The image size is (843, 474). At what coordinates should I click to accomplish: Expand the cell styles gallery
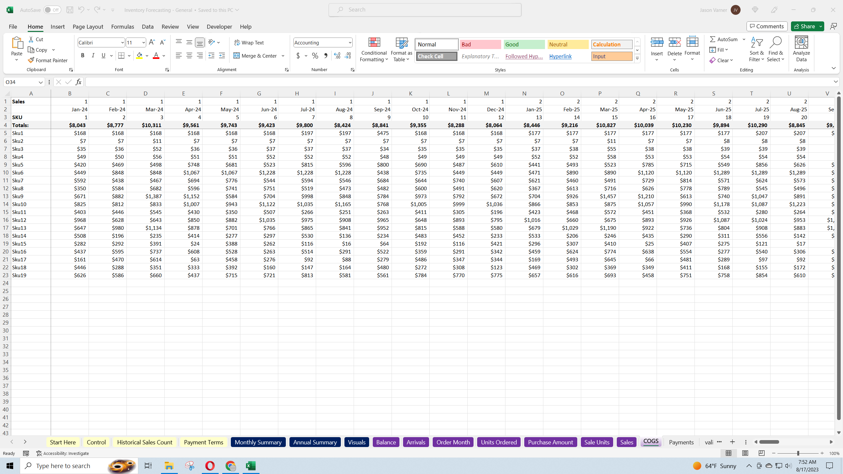(637, 58)
